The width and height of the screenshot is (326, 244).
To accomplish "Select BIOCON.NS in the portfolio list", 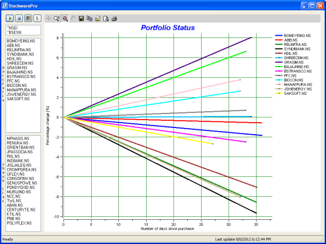I will point(17,86).
